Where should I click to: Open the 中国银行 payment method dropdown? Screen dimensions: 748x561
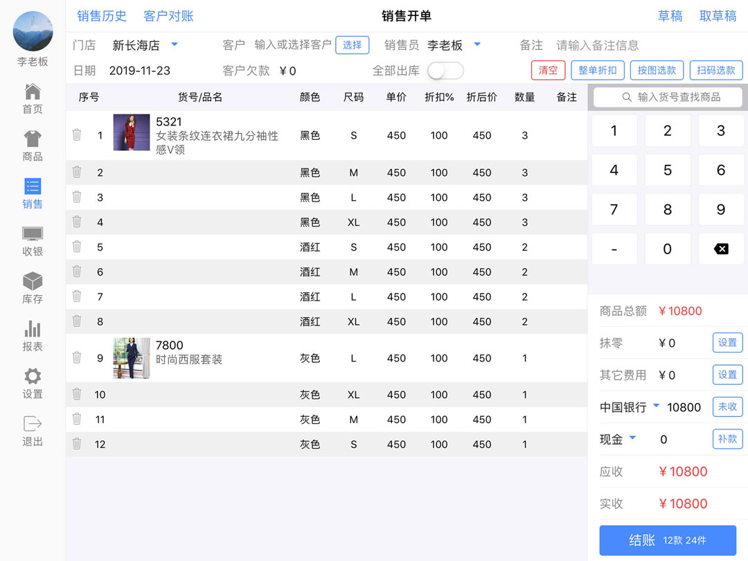tap(657, 406)
